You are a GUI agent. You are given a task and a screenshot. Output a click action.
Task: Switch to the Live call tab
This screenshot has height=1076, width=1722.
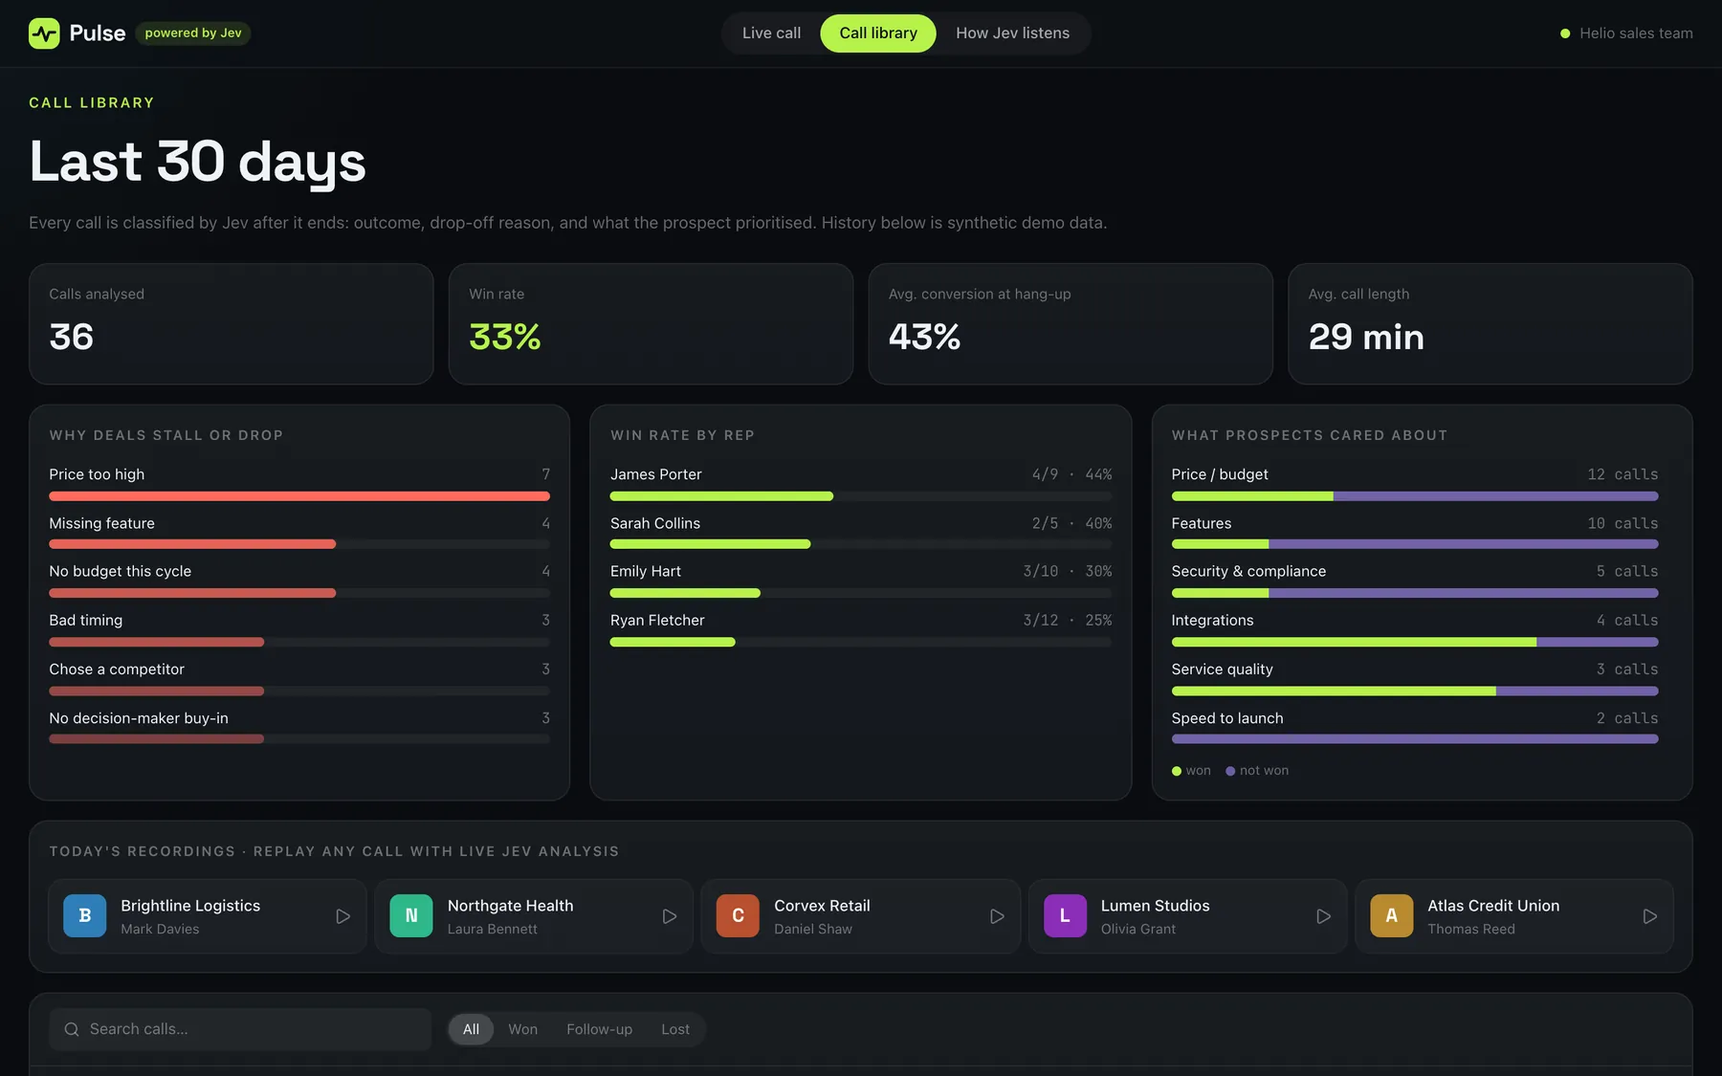[x=771, y=33]
